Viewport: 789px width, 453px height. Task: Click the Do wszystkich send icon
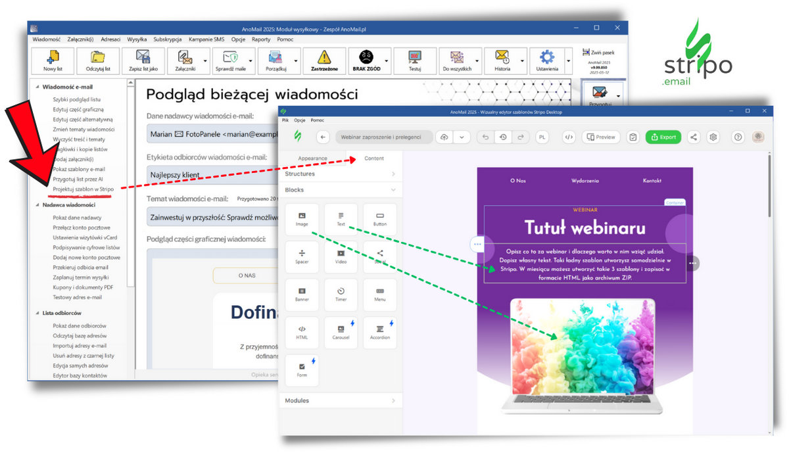[x=457, y=61]
